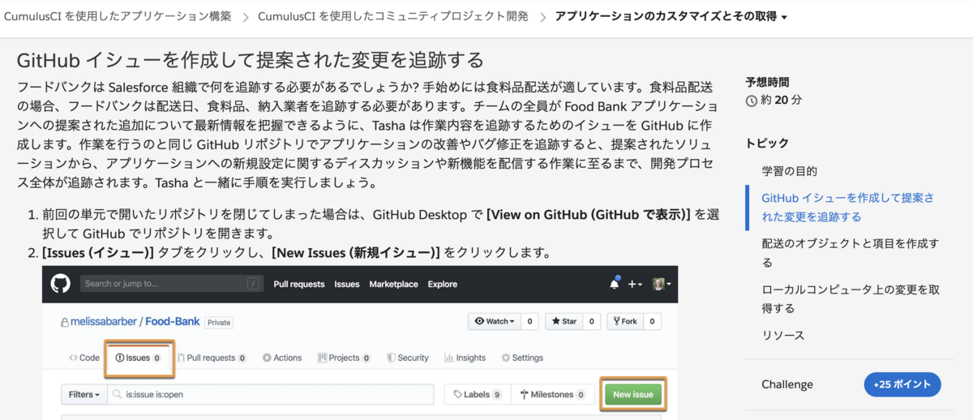Focus the is:issue is:open filter field
This screenshot has width=973, height=420.
coord(272,395)
